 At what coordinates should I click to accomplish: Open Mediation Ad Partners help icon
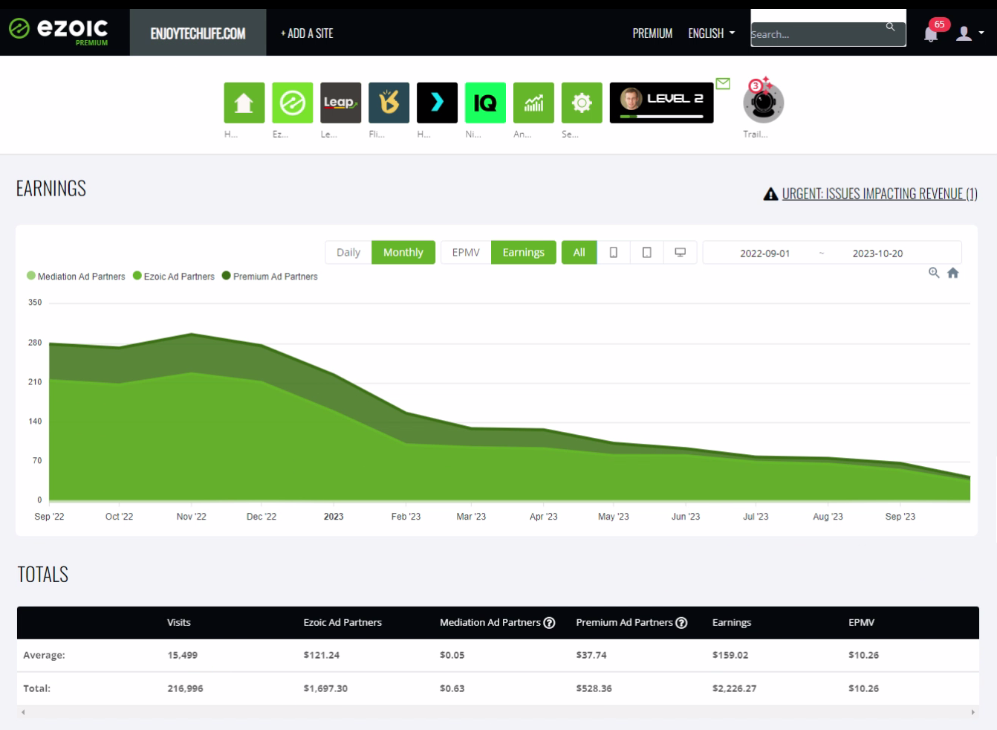pos(550,623)
